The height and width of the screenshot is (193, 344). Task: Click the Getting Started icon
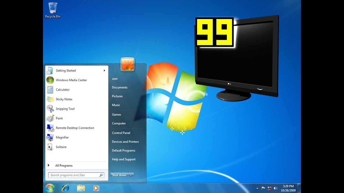(x=50, y=70)
